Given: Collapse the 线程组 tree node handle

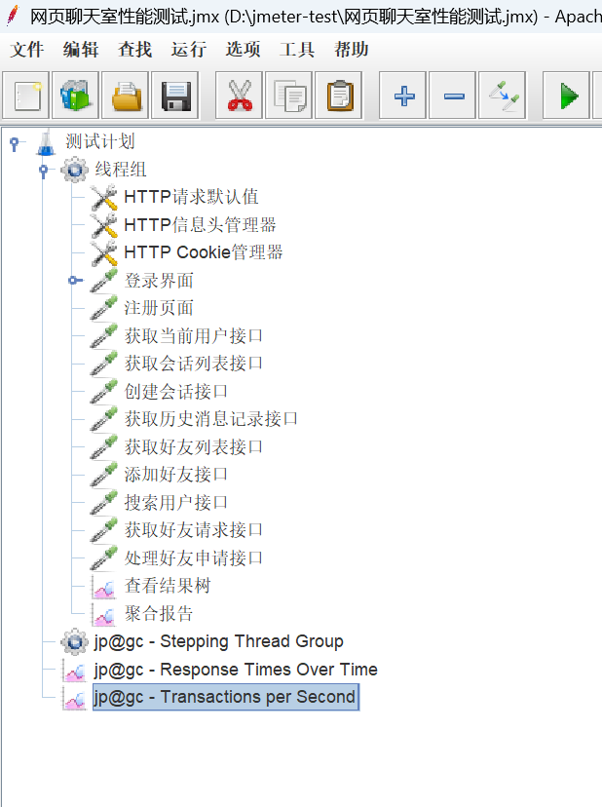Looking at the screenshot, I should (x=44, y=171).
